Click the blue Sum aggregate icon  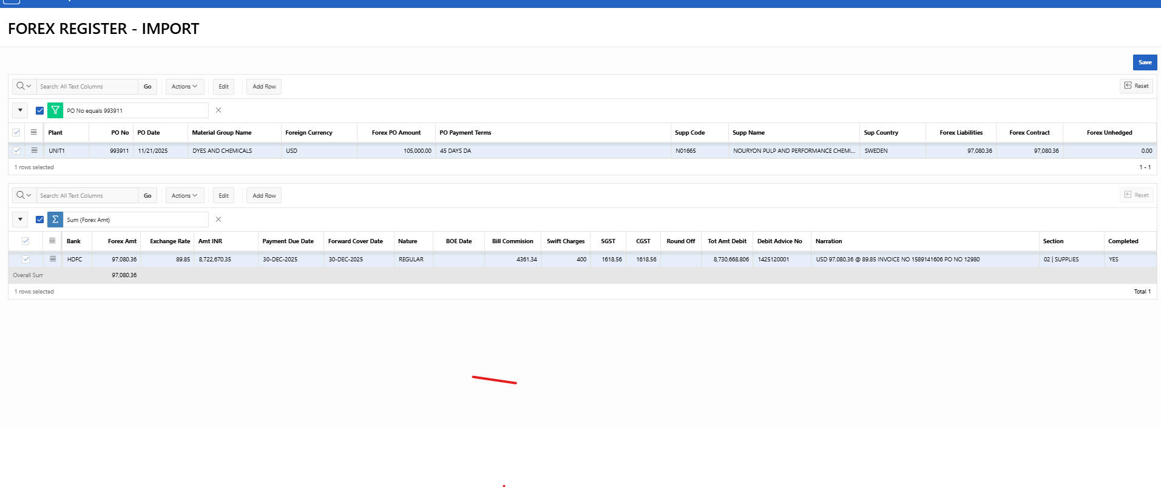pos(55,220)
